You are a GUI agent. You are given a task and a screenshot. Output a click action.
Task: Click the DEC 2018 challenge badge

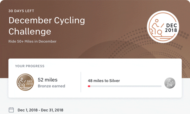click(x=163, y=27)
